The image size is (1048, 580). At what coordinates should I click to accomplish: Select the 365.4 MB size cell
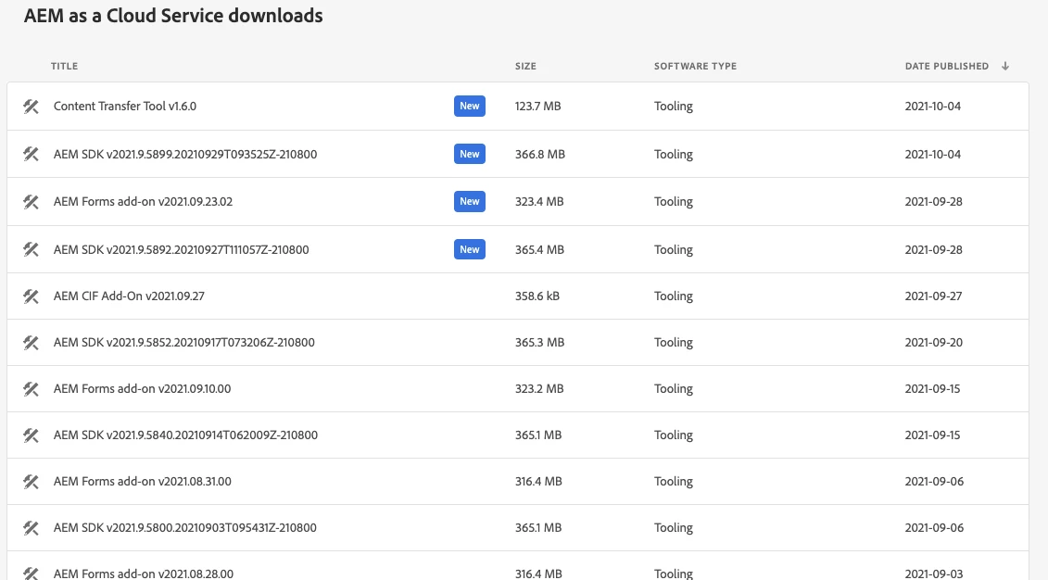pos(539,250)
